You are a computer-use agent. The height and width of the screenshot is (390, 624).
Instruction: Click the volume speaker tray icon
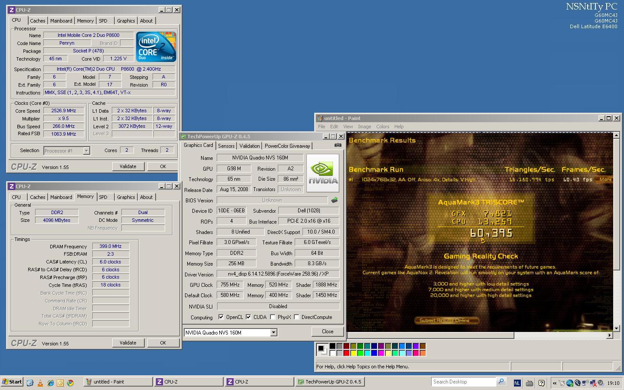click(600, 383)
